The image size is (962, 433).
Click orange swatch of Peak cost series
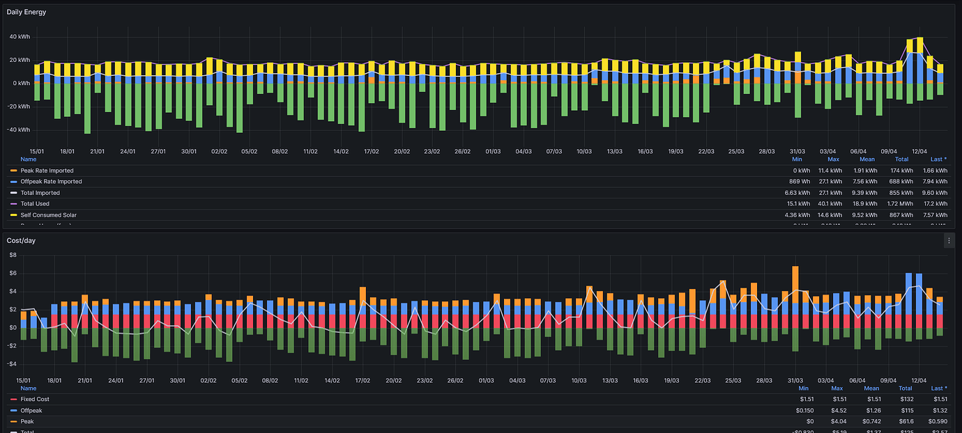tap(13, 422)
